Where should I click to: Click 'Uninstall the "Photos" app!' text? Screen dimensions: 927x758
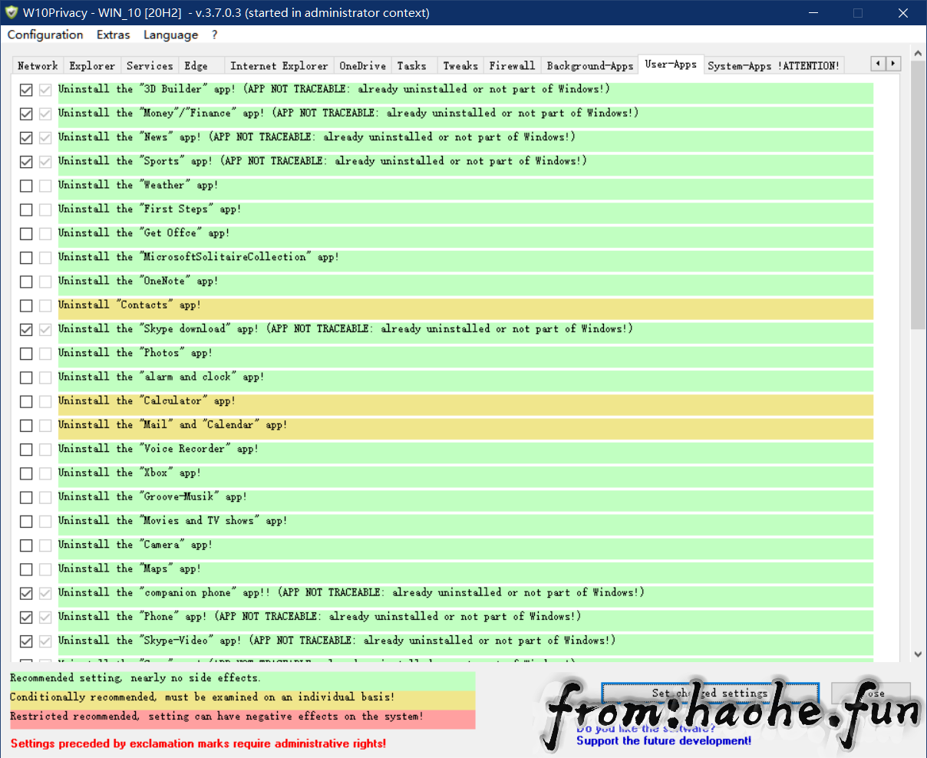pyautogui.click(x=135, y=353)
